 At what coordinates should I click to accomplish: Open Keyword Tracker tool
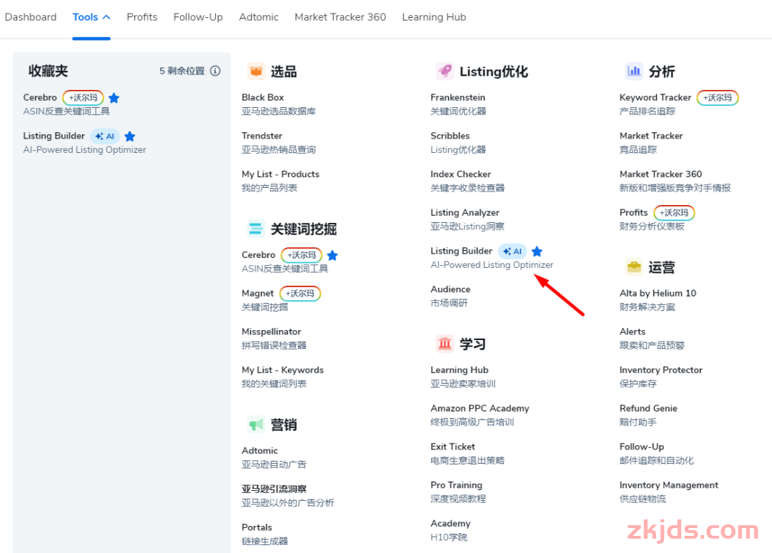coord(655,97)
